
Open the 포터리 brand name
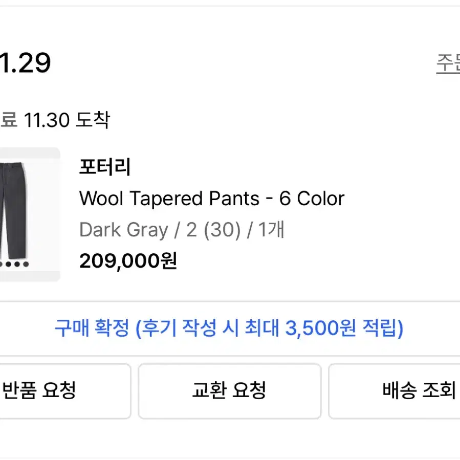pyautogui.click(x=105, y=167)
